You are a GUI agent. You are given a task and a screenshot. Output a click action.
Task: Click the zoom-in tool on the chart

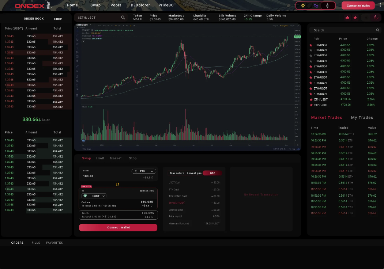77,71
